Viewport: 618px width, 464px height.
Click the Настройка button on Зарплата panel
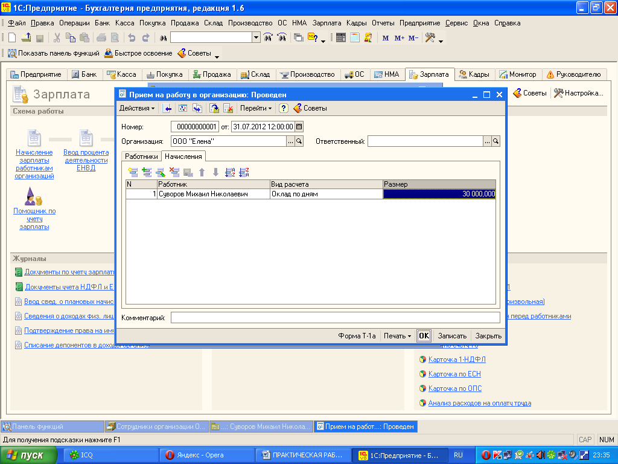tap(579, 93)
